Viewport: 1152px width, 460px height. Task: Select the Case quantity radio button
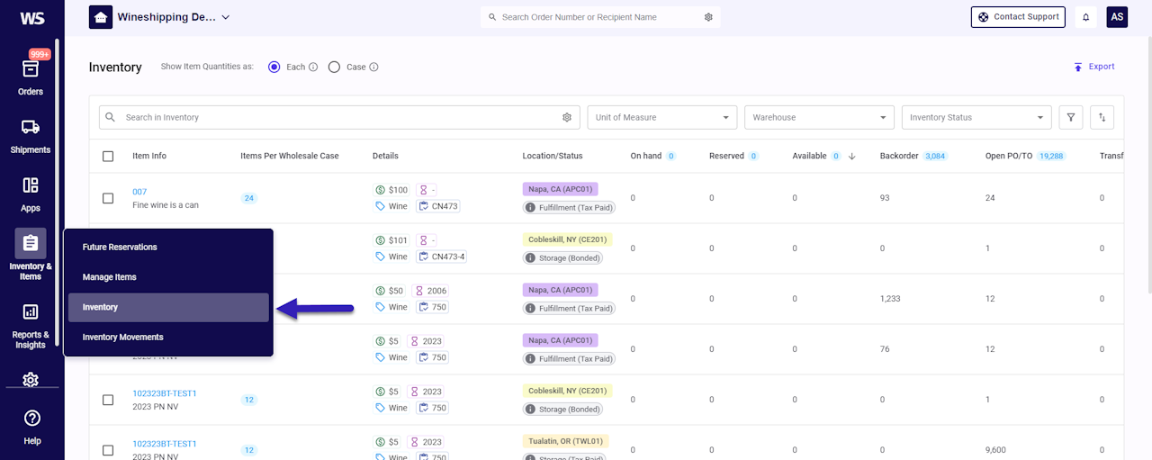(334, 67)
